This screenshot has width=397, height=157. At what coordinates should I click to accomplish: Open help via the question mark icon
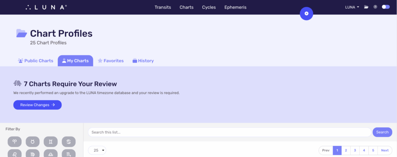[375, 7]
